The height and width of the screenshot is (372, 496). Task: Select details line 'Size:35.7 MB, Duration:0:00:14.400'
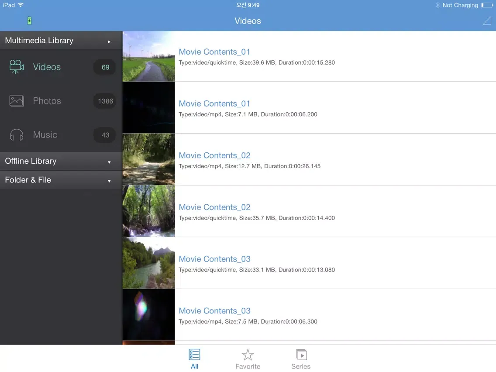tap(287, 218)
